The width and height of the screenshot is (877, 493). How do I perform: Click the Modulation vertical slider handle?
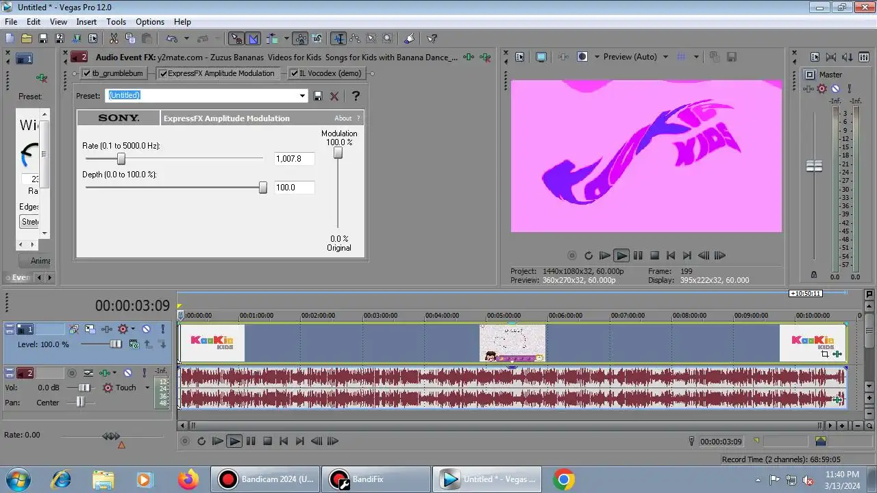click(338, 153)
